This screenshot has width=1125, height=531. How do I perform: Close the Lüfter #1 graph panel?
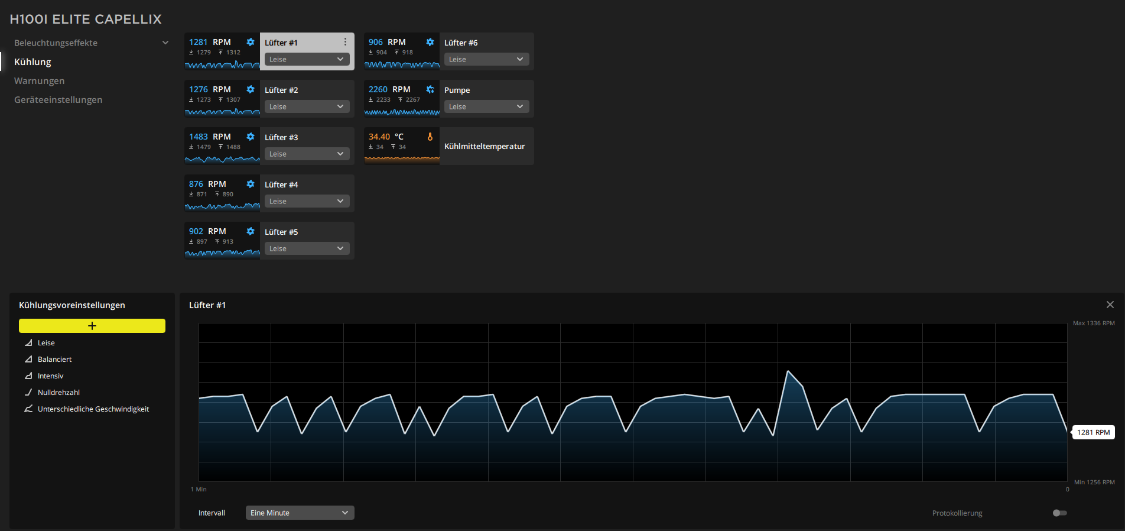(x=1110, y=305)
